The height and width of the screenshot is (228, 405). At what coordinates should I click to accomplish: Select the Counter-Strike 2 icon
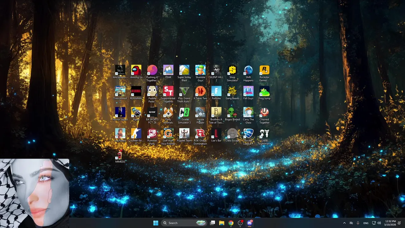136,137
